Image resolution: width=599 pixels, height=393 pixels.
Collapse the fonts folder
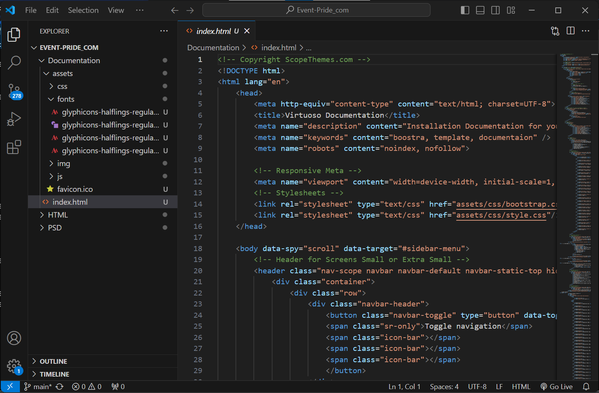pos(66,99)
